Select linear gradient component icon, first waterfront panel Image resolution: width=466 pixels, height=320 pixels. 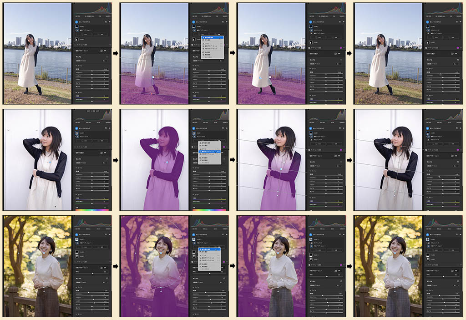pos(78,30)
